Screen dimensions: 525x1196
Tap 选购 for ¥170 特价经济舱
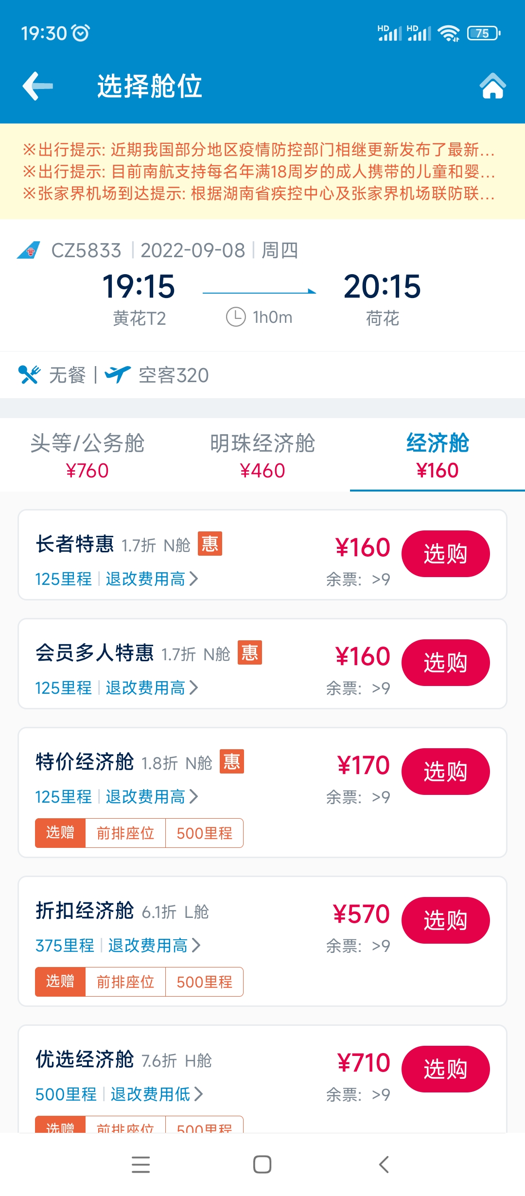point(445,772)
